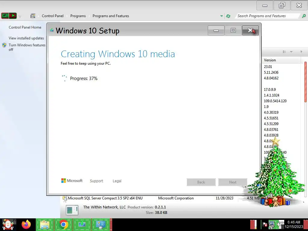The width and height of the screenshot is (308, 231).
Task: Click the Control Panel icon in address bar
Action: [33, 16]
